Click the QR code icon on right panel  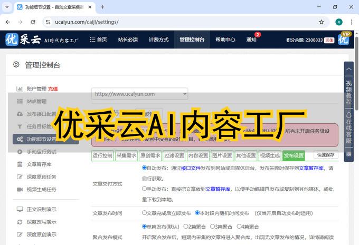tap(348, 154)
